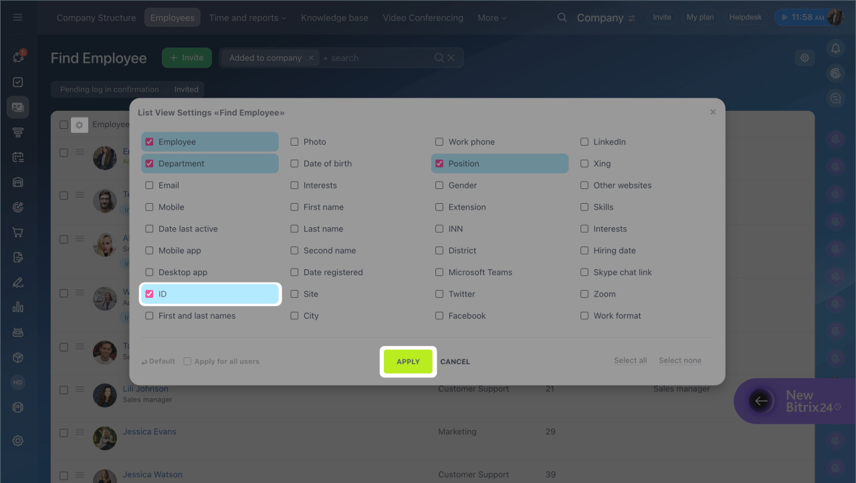Switch to Company Structure tab
Image resolution: width=856 pixels, height=483 pixels.
click(x=96, y=18)
